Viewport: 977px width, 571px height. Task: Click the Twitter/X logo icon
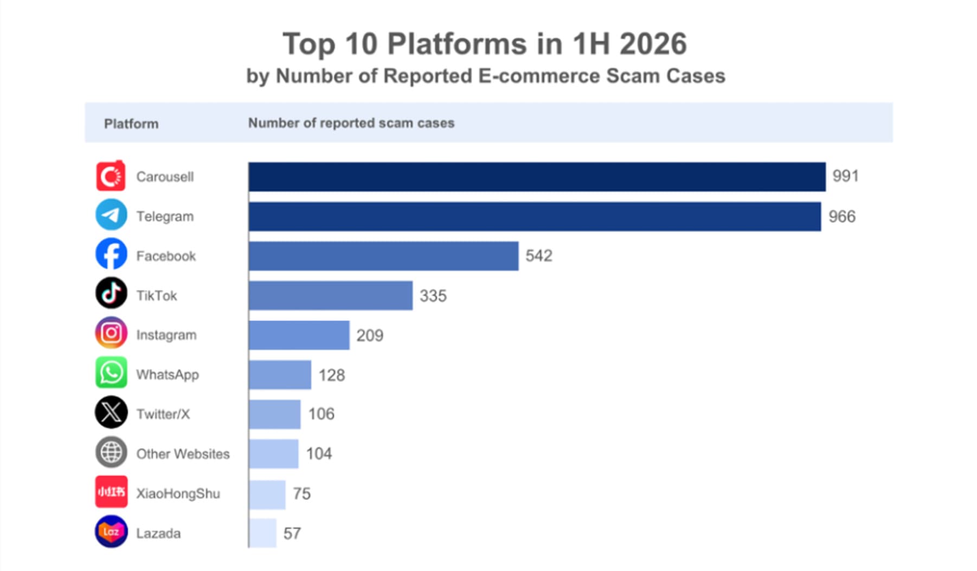click(111, 412)
